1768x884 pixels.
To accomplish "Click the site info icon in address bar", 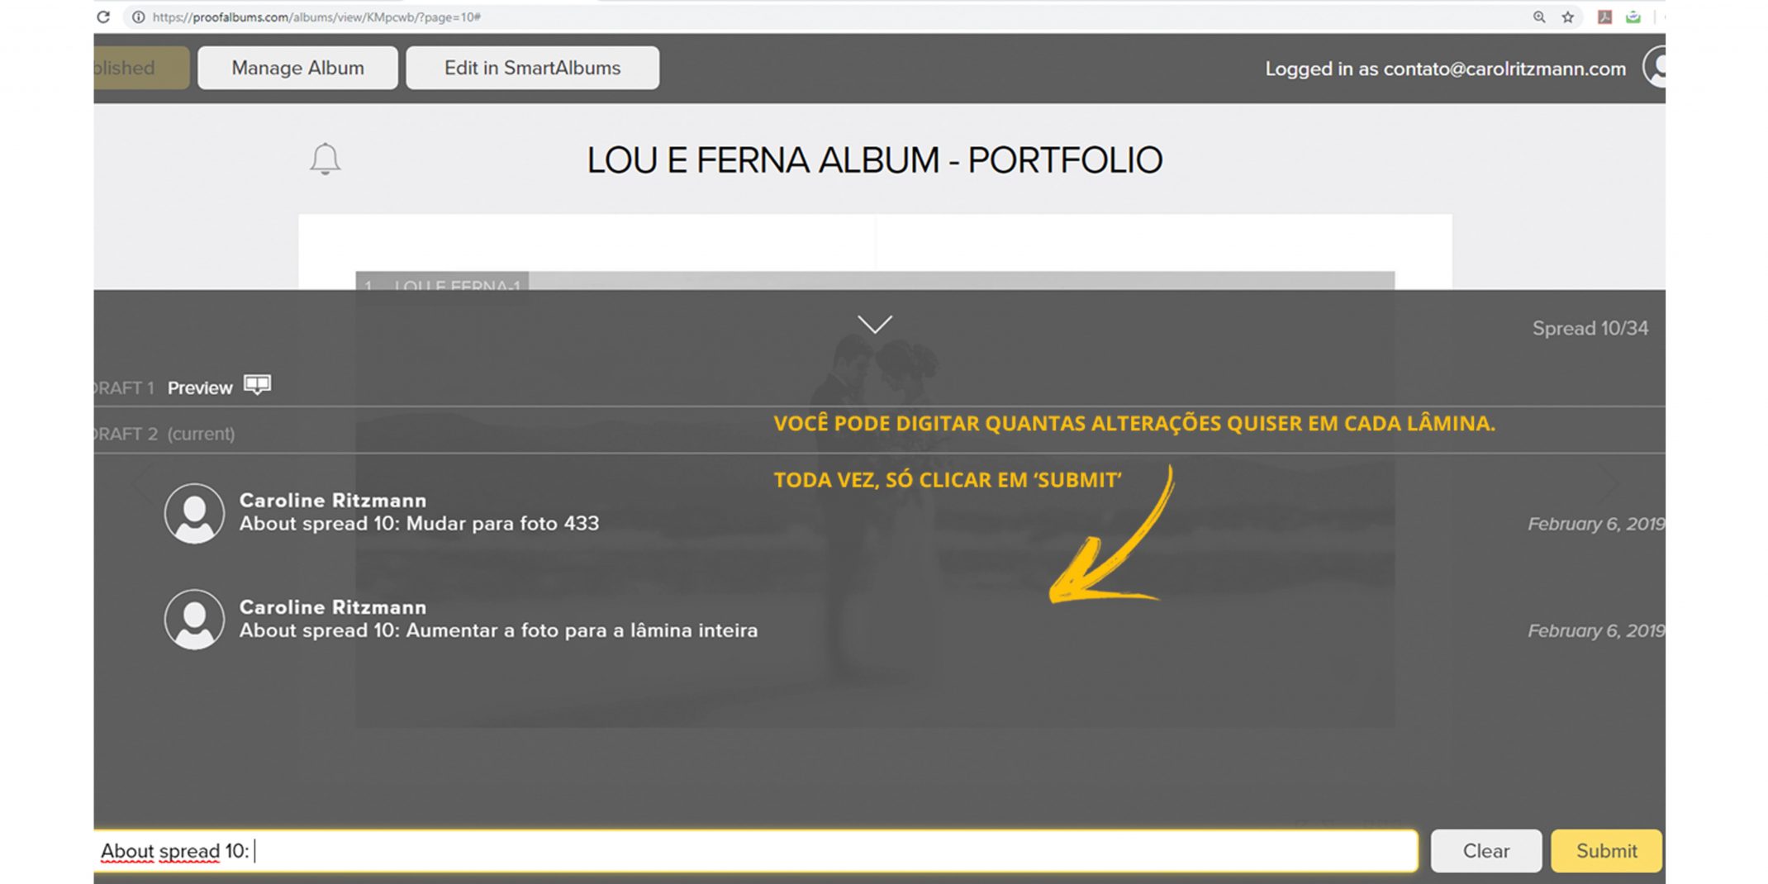I will pyautogui.click(x=139, y=17).
